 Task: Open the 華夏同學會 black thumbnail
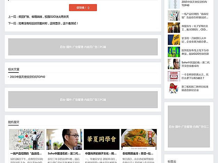tap(102, 139)
